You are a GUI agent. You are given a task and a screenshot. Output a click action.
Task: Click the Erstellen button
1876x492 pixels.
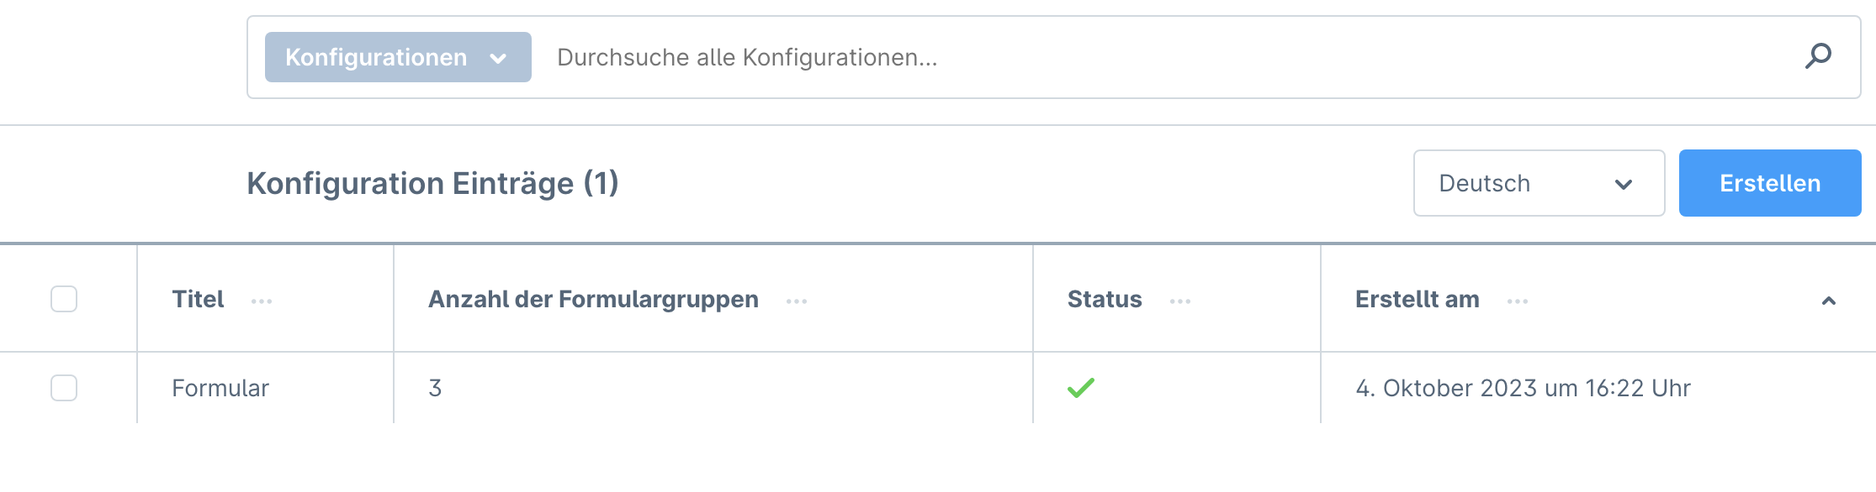coord(1769,183)
